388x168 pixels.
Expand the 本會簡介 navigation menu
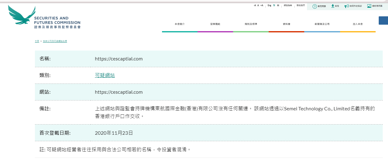[179, 24]
